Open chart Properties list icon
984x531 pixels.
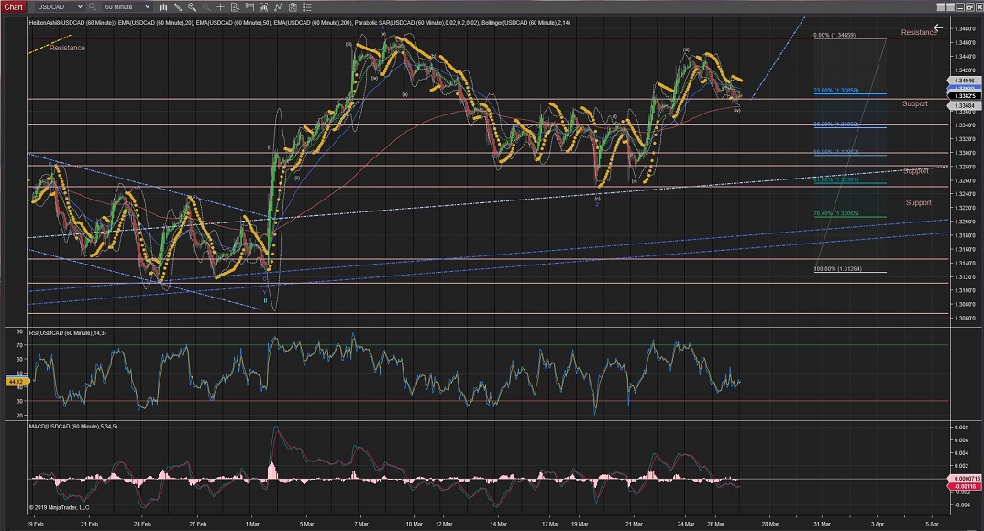(307, 6)
